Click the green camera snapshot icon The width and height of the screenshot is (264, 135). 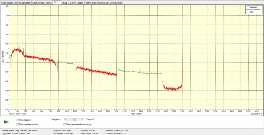click(6, 122)
